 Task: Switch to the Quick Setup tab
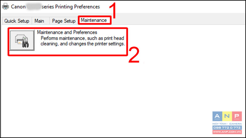17,21
